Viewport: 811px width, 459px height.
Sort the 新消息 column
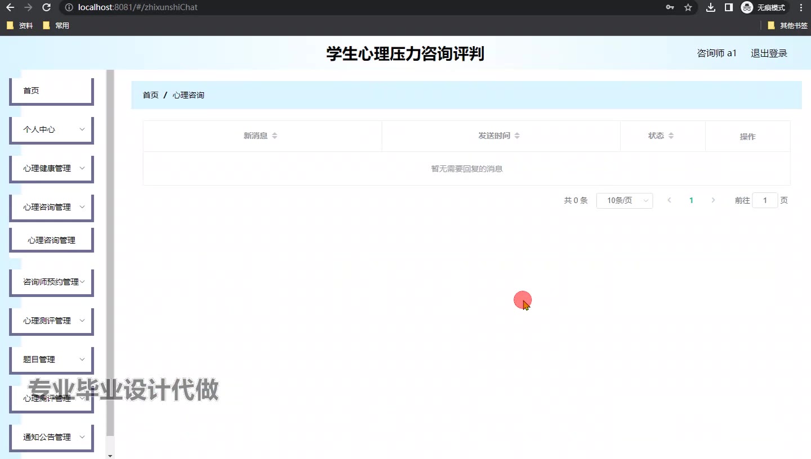[274, 136]
